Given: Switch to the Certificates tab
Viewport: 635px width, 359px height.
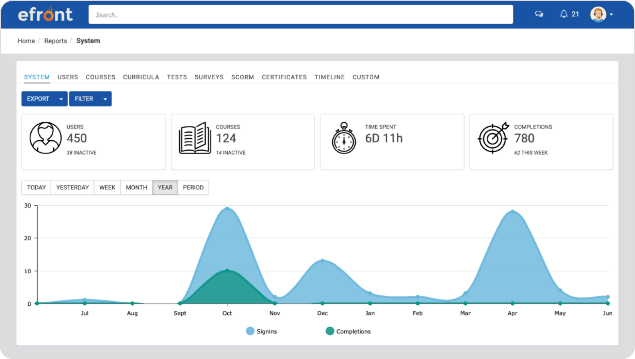Looking at the screenshot, I should click(284, 77).
